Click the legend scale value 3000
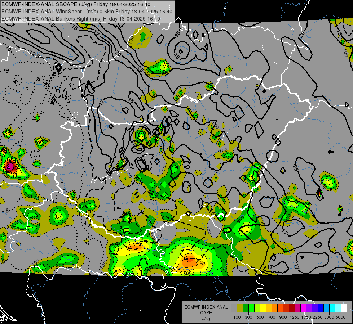353x324 pixels. pos(329,317)
